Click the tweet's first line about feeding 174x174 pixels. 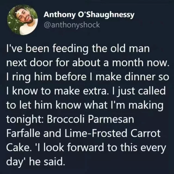tap(78, 49)
